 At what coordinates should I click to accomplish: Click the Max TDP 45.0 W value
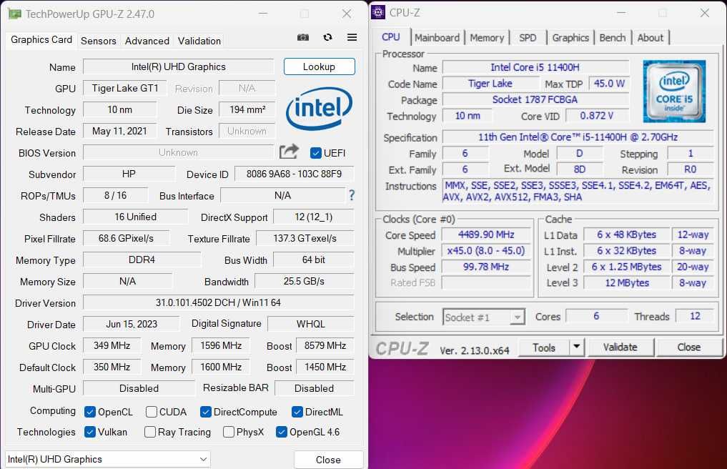coord(609,84)
